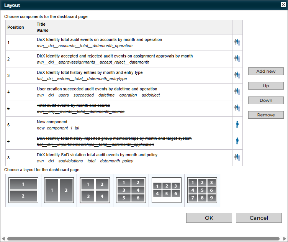Choose the two stacked rows layout

click(23, 190)
